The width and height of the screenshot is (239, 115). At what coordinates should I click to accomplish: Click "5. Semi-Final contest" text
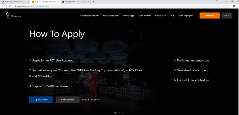pos(191,70)
